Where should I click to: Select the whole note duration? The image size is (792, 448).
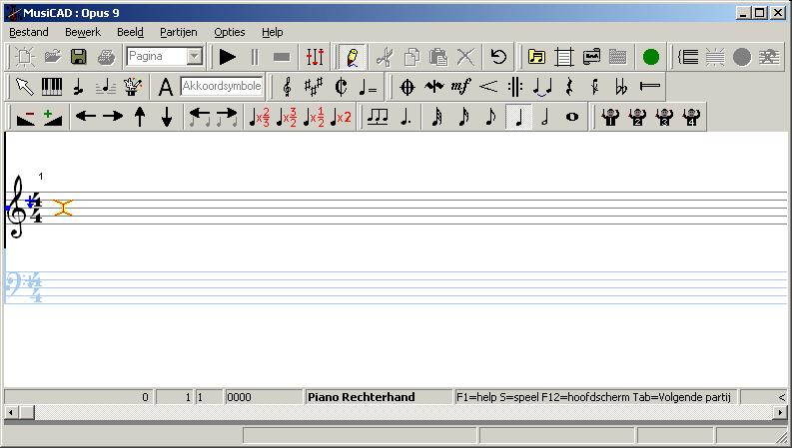click(x=572, y=117)
